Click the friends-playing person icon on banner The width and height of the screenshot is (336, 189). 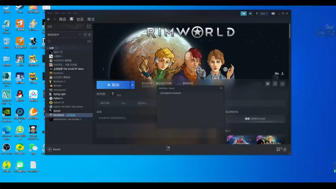(282, 73)
